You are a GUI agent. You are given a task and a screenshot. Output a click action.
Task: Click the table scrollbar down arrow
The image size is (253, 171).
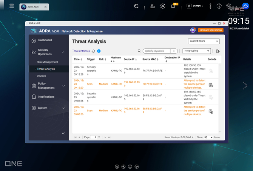coord(220,132)
